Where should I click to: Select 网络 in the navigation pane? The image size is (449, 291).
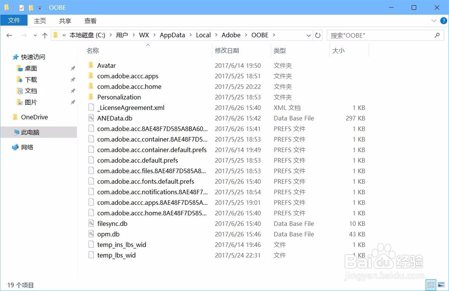coord(27,147)
